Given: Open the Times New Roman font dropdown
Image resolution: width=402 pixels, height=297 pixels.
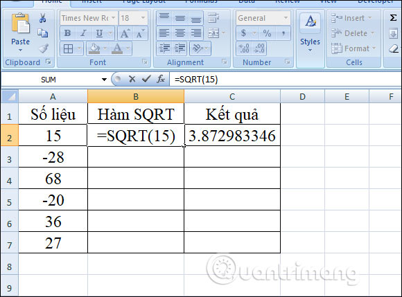Looking at the screenshot, I should click(x=113, y=18).
